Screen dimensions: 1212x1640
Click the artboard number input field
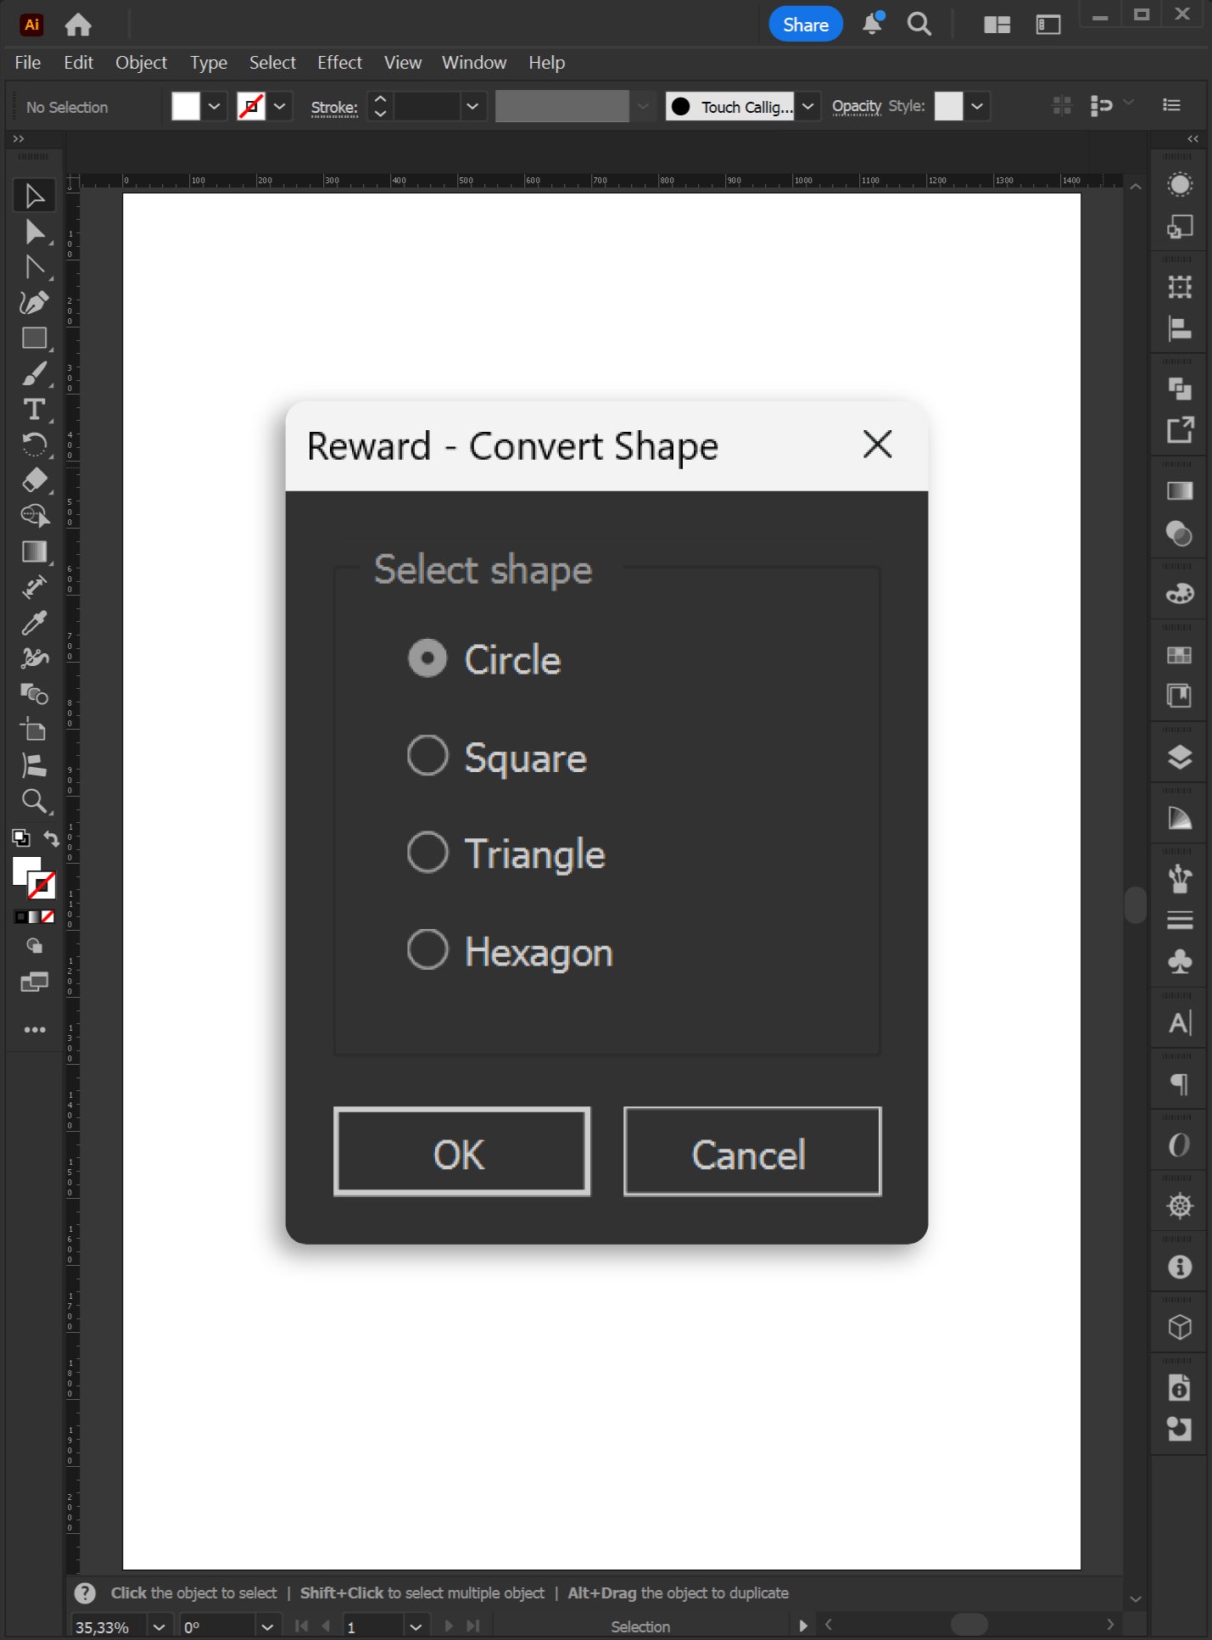tap(371, 1626)
